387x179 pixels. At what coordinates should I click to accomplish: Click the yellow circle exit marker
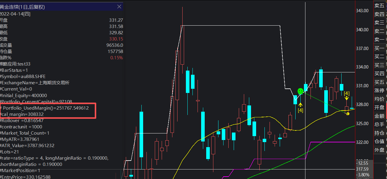pyautogui.click(x=348, y=114)
